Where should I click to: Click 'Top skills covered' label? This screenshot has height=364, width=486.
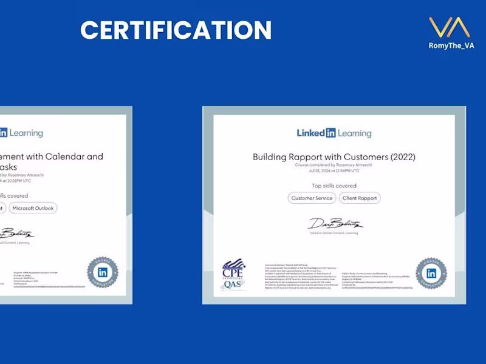334,186
